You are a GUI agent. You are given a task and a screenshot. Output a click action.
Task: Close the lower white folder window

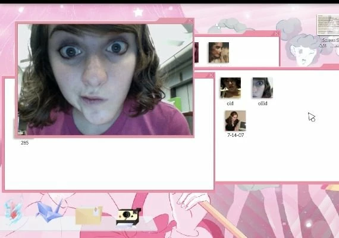(211, 75)
